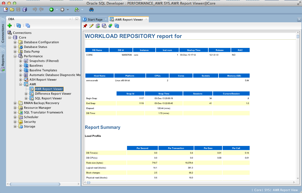Click 'AWR Report View' in status bar
This screenshot has width=302, height=193.
285,190
